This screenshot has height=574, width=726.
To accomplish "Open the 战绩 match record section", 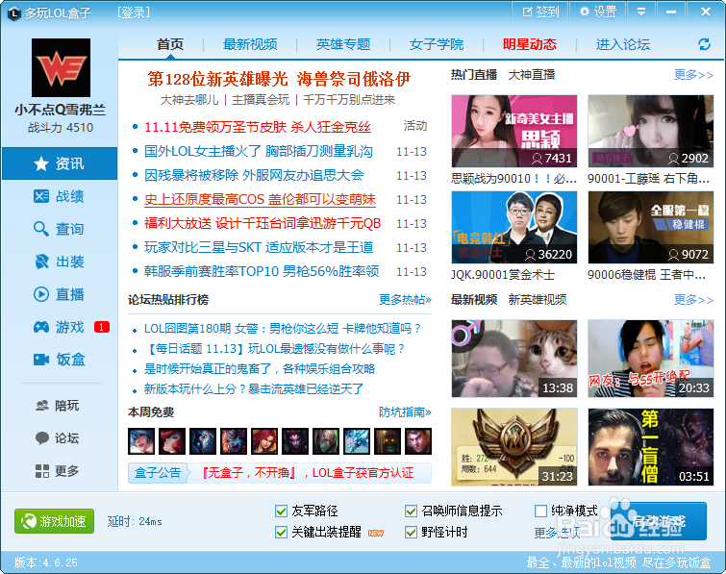I will (60, 196).
